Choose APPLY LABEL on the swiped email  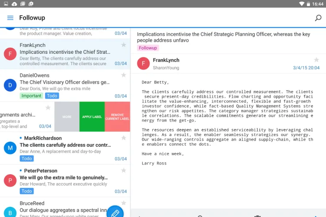[92, 117]
